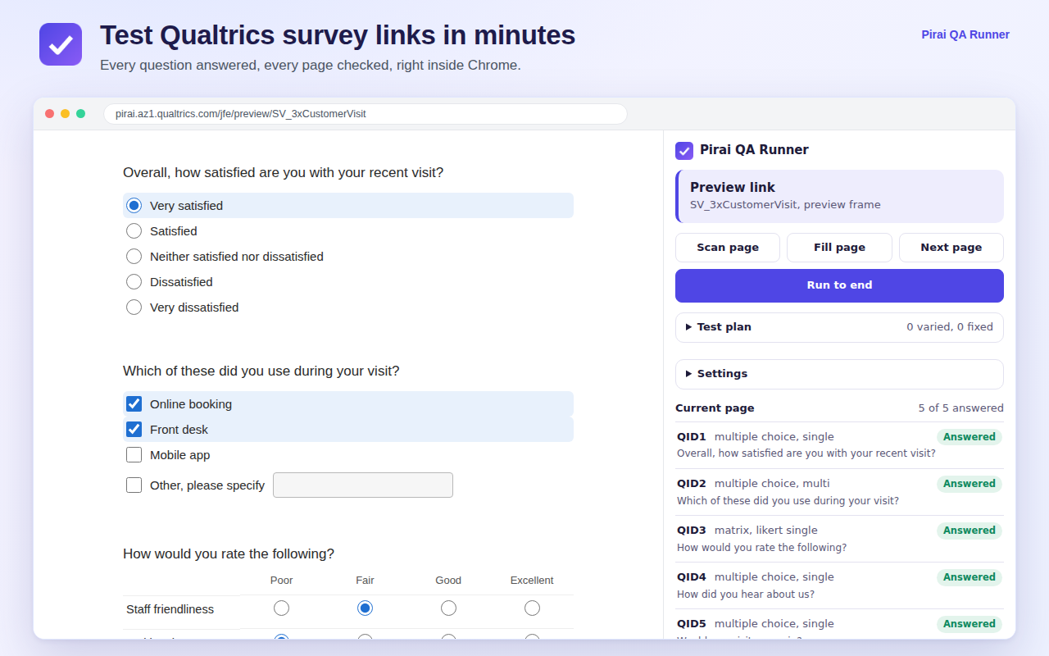
Task: Click the Run to end button
Action: pos(839,285)
